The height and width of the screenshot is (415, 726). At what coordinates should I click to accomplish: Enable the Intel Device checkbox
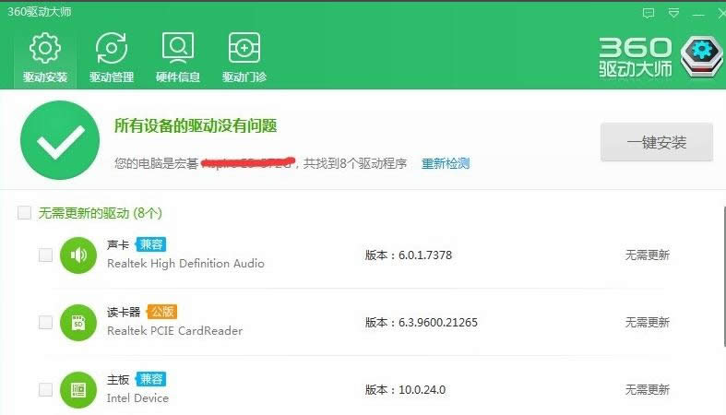click(45, 390)
